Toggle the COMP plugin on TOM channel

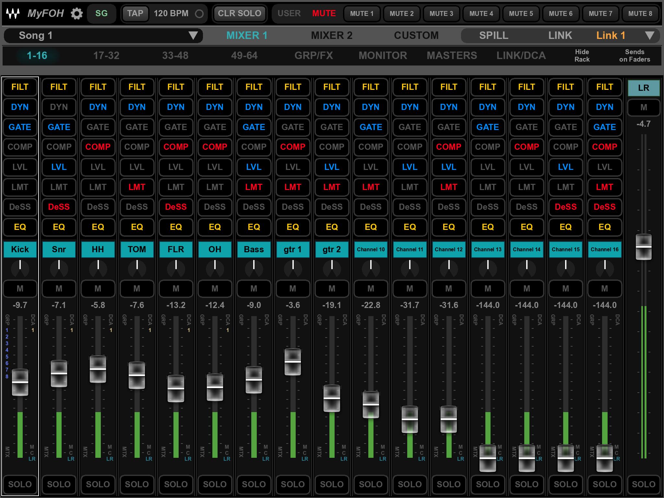click(x=137, y=147)
